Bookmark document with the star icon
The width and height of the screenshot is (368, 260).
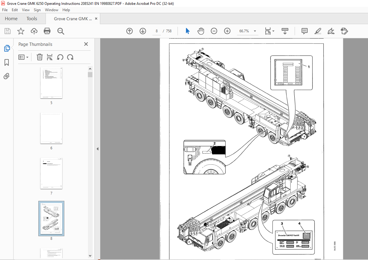21,31
